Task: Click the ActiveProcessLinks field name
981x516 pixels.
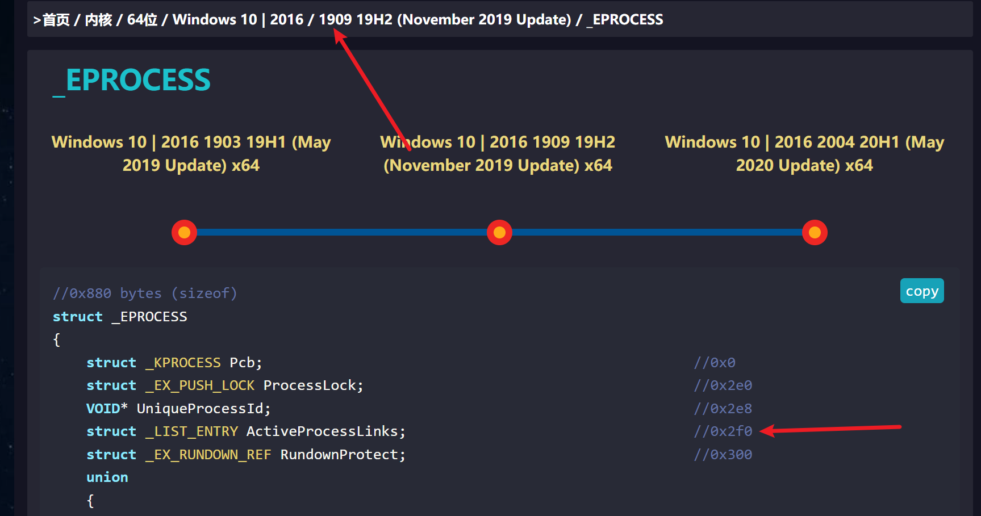Action: pos(322,431)
